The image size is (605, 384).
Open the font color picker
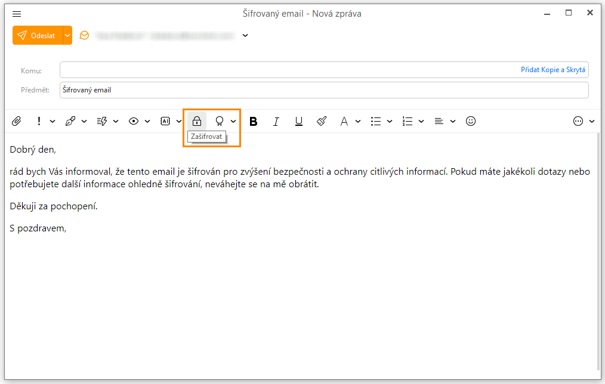344,121
